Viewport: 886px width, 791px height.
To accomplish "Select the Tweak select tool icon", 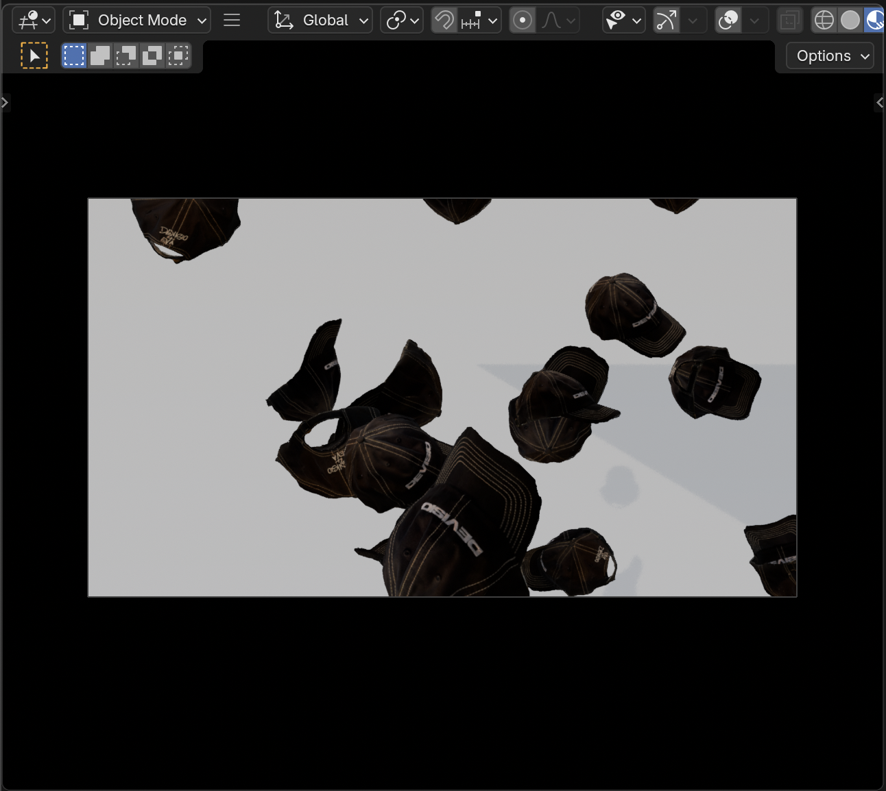I will (34, 56).
